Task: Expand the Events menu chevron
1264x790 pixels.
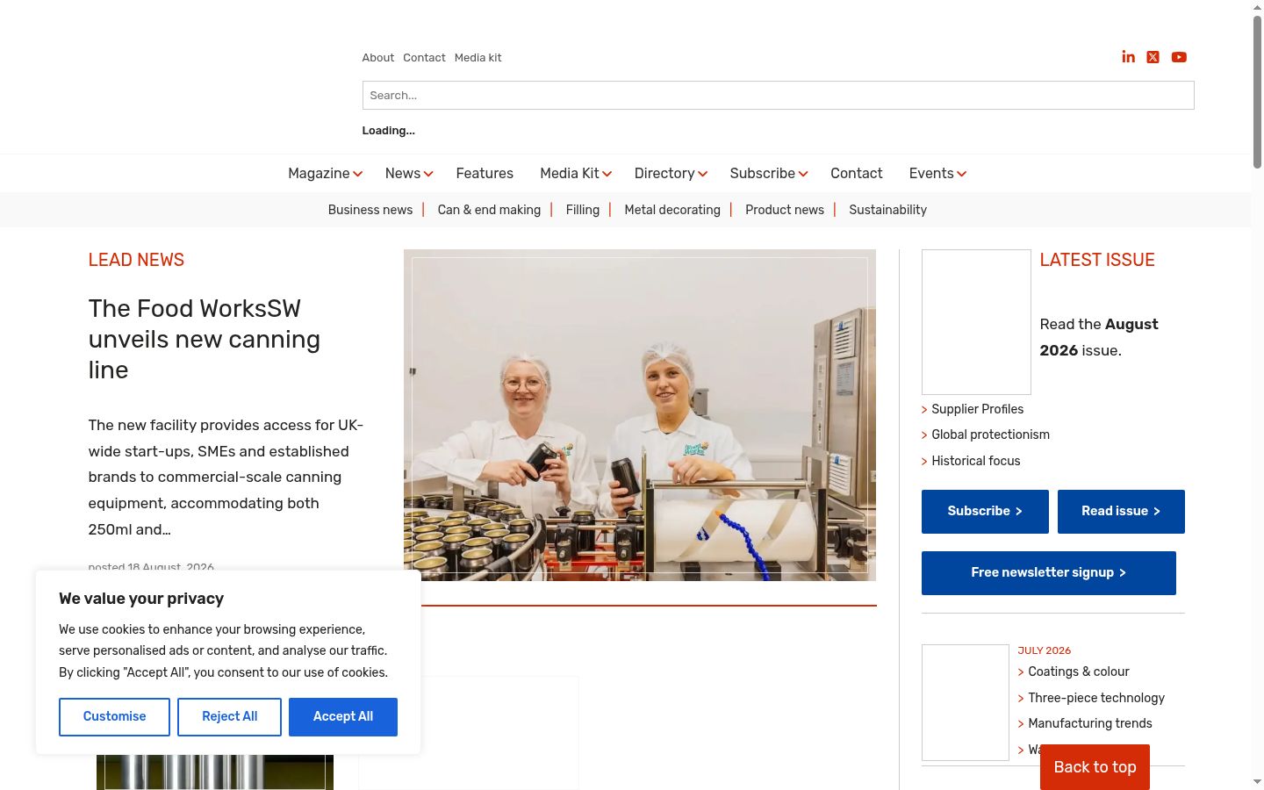Action: [x=961, y=174]
